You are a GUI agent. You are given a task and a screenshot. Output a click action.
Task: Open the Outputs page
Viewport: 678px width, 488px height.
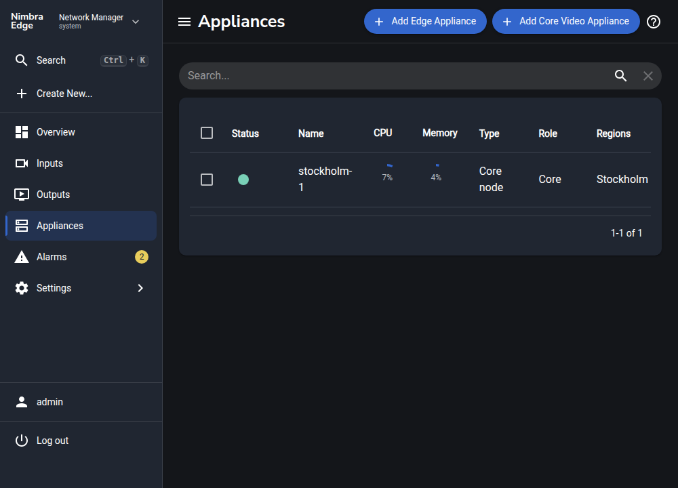(x=81, y=195)
